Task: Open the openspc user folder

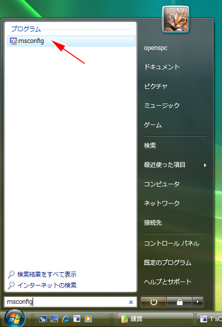Action: tap(155, 48)
